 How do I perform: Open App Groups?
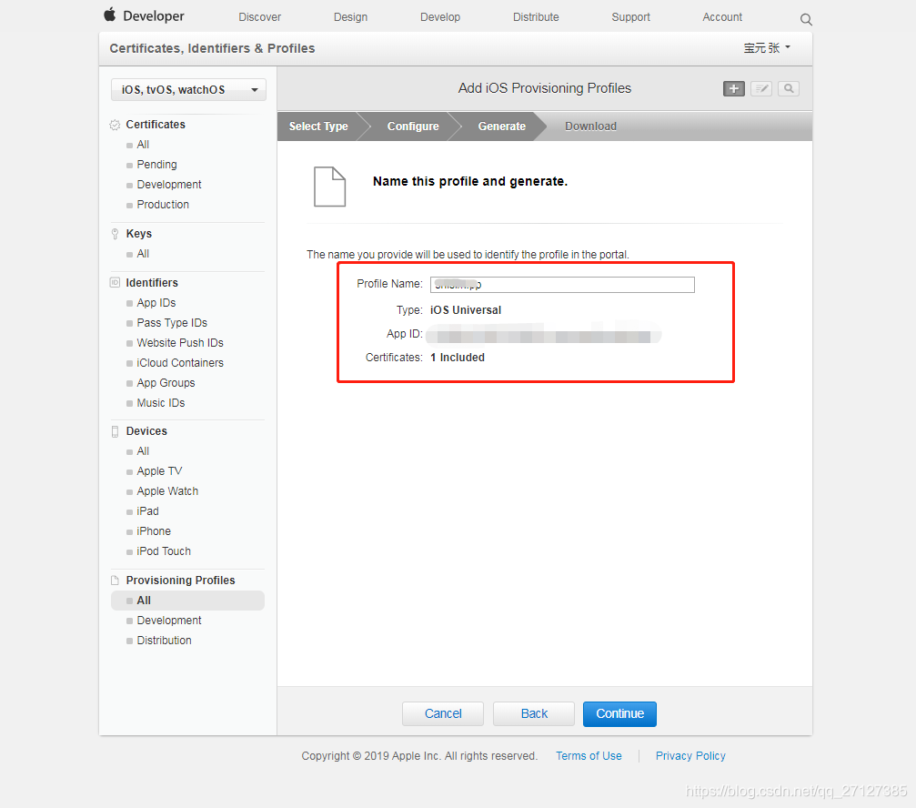(x=166, y=383)
